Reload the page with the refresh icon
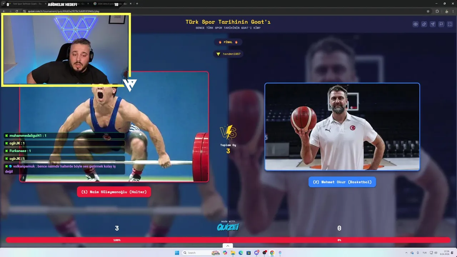The height and width of the screenshot is (257, 457). click(16, 11)
